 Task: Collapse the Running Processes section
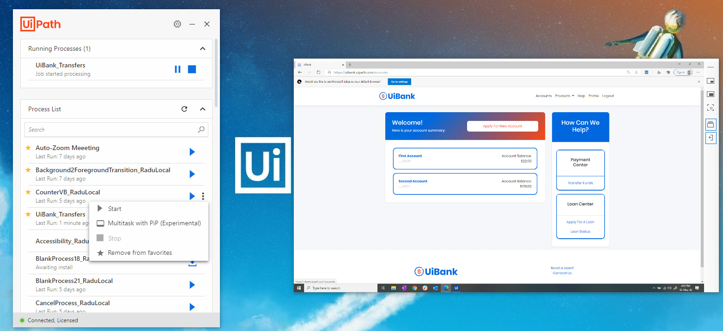point(202,48)
